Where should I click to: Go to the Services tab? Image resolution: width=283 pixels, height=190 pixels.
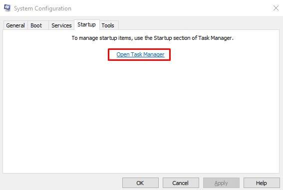coord(61,25)
